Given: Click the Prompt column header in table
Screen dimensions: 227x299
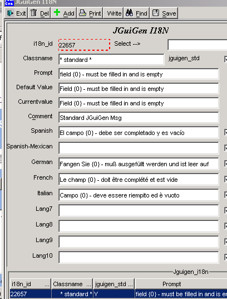Looking at the screenshot, I should 181,284.
